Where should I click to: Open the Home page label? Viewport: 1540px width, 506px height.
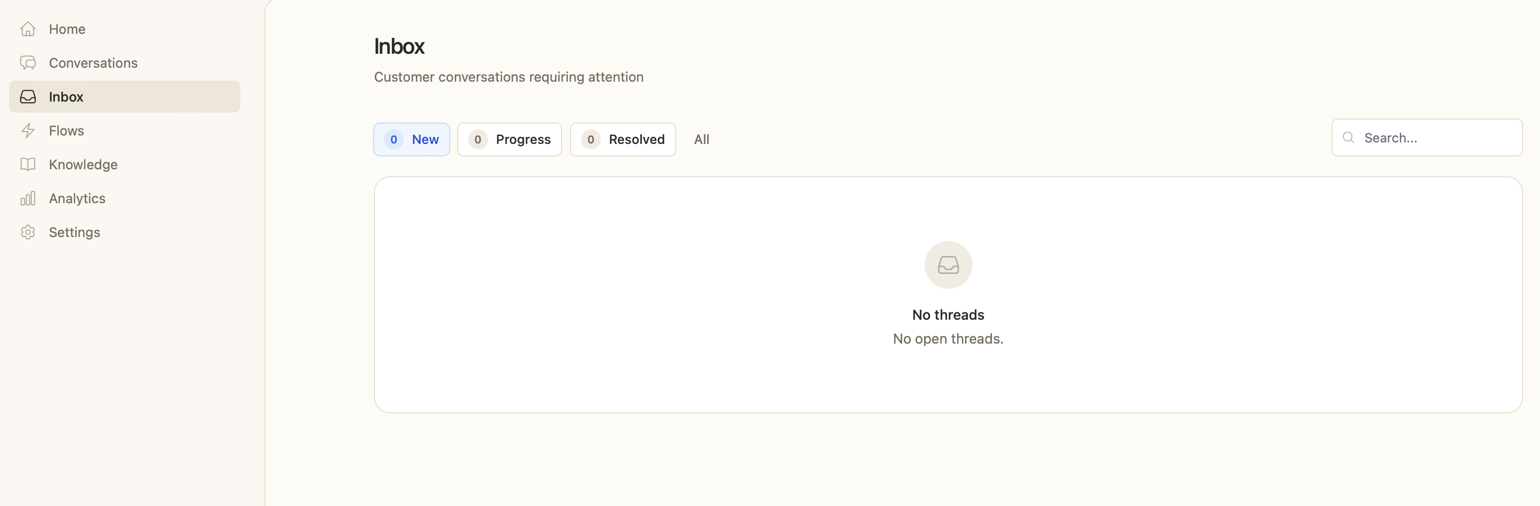[67, 29]
